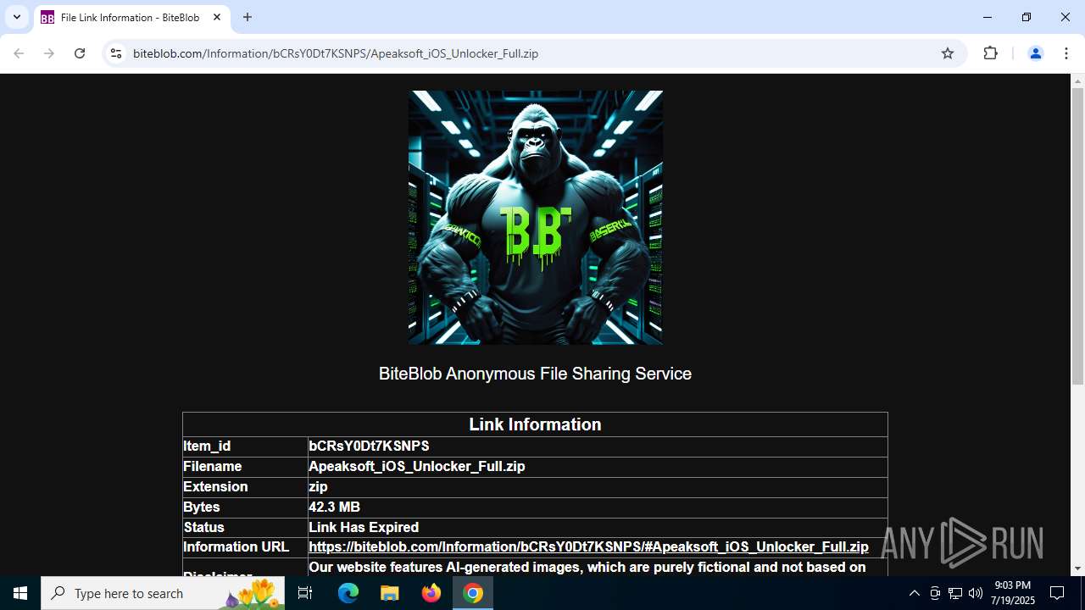Launch Firefox from taskbar
The image size is (1085, 610).
tap(431, 593)
